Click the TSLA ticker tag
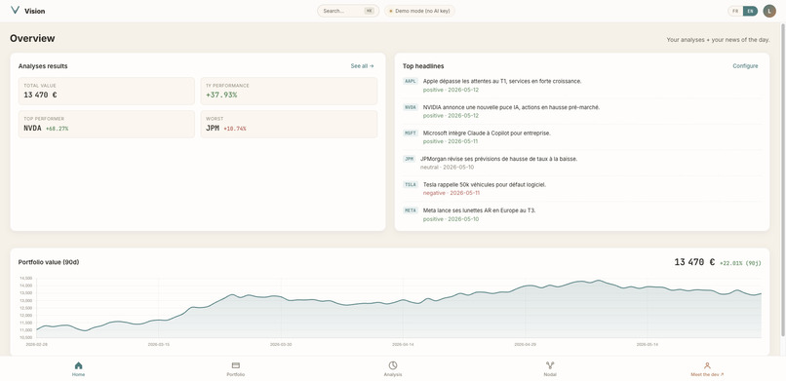 (x=410, y=185)
